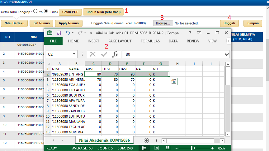Expand the formula bar chevron

[x=227, y=54]
